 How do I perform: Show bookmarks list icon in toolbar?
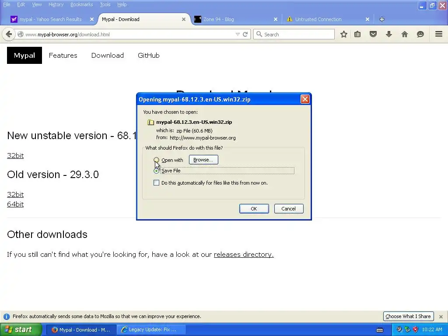(x=357, y=34)
